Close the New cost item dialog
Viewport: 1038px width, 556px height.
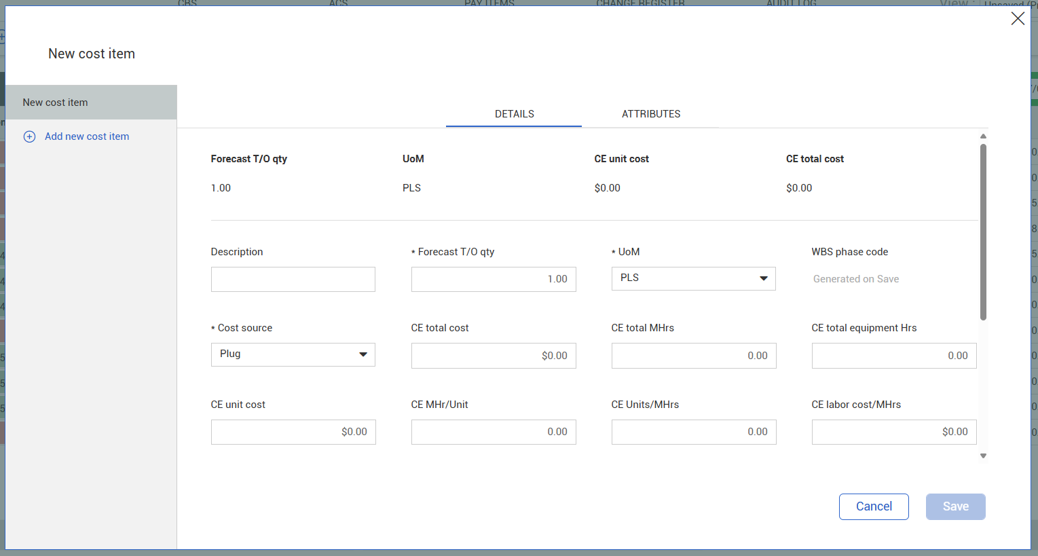1017,19
